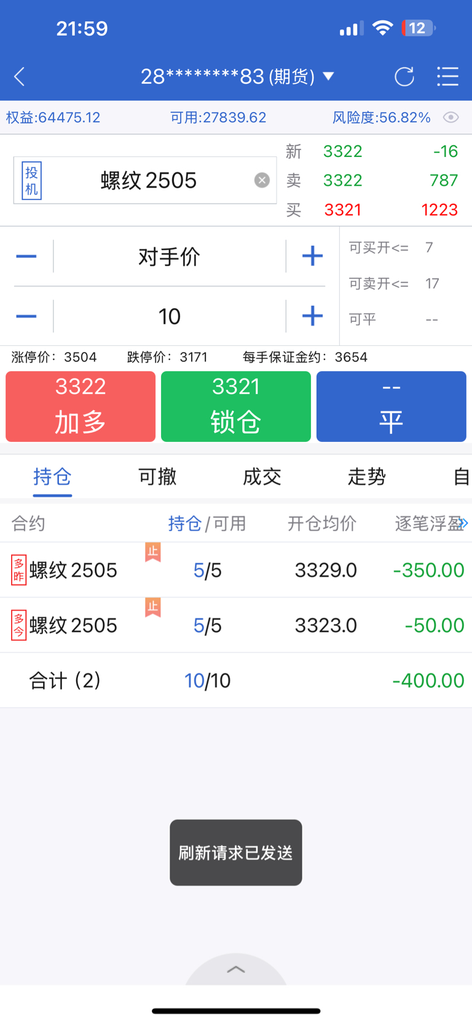Tap the 多昨 tag icon

pyautogui.click(x=19, y=570)
